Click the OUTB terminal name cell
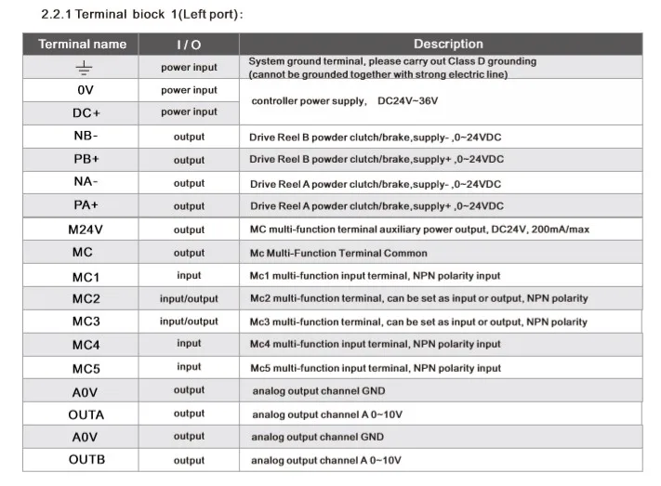 tap(82, 460)
